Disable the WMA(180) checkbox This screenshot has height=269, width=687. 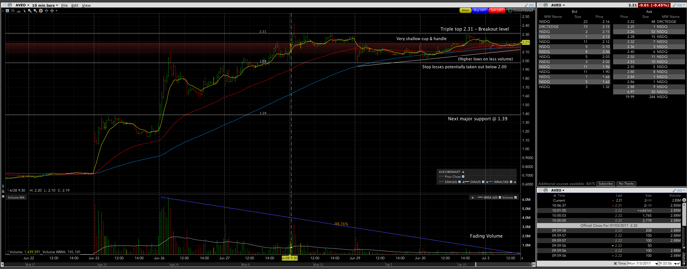(x=511, y=182)
